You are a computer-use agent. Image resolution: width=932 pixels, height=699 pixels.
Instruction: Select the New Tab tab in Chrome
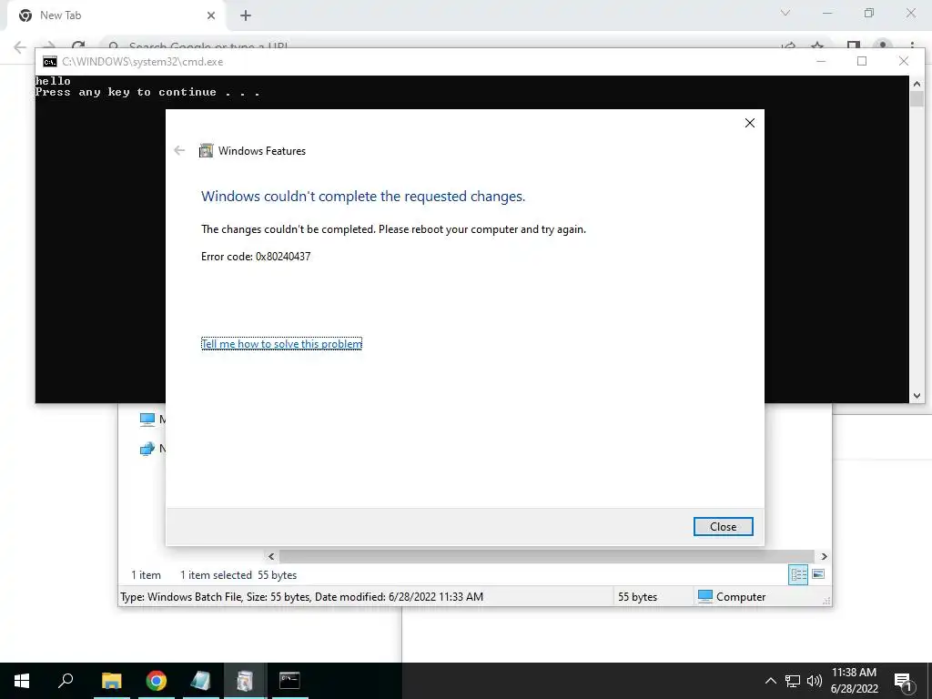pos(116,15)
